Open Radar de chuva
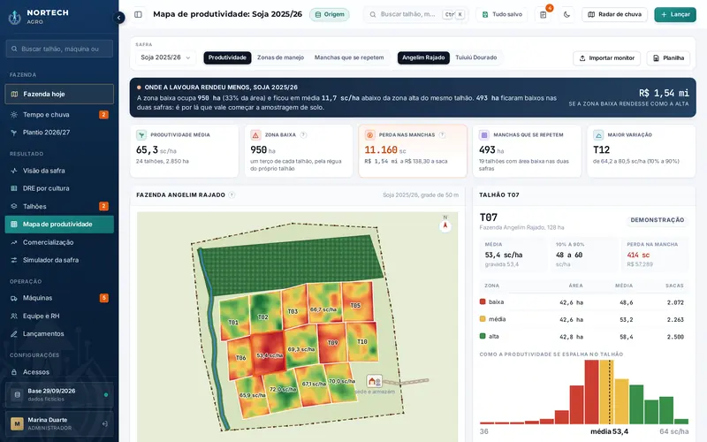 coord(614,14)
